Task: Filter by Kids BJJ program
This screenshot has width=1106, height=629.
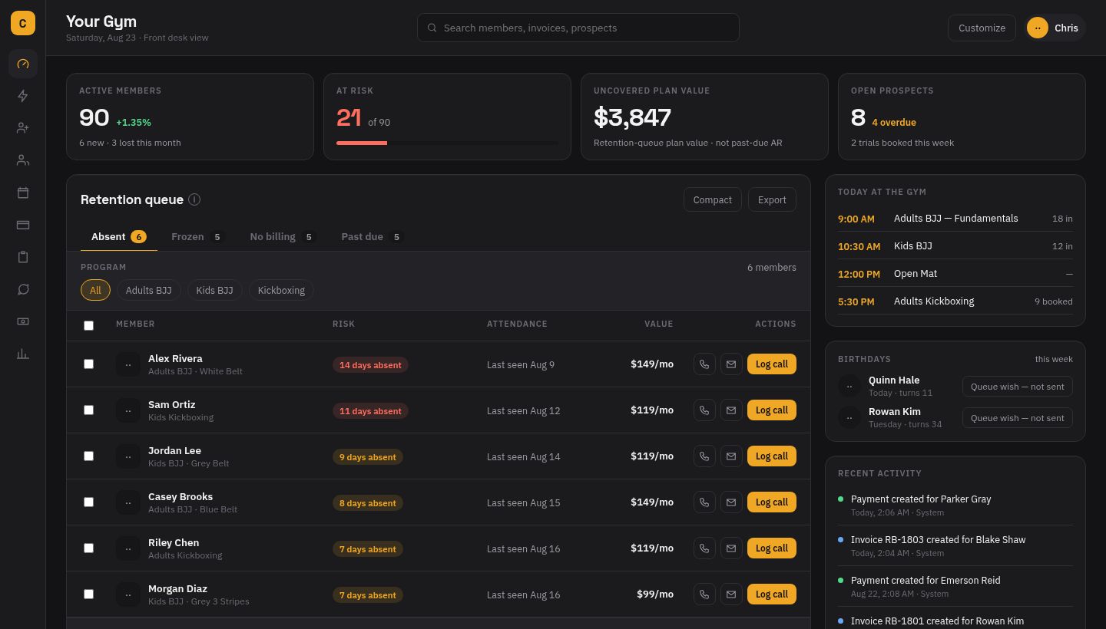Action: point(215,290)
